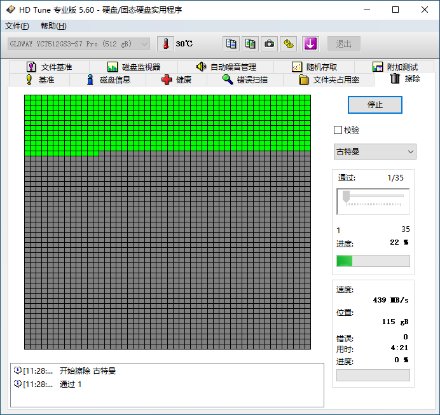Click the empty lower progress bar
The width and height of the screenshot is (440, 415).
click(373, 375)
